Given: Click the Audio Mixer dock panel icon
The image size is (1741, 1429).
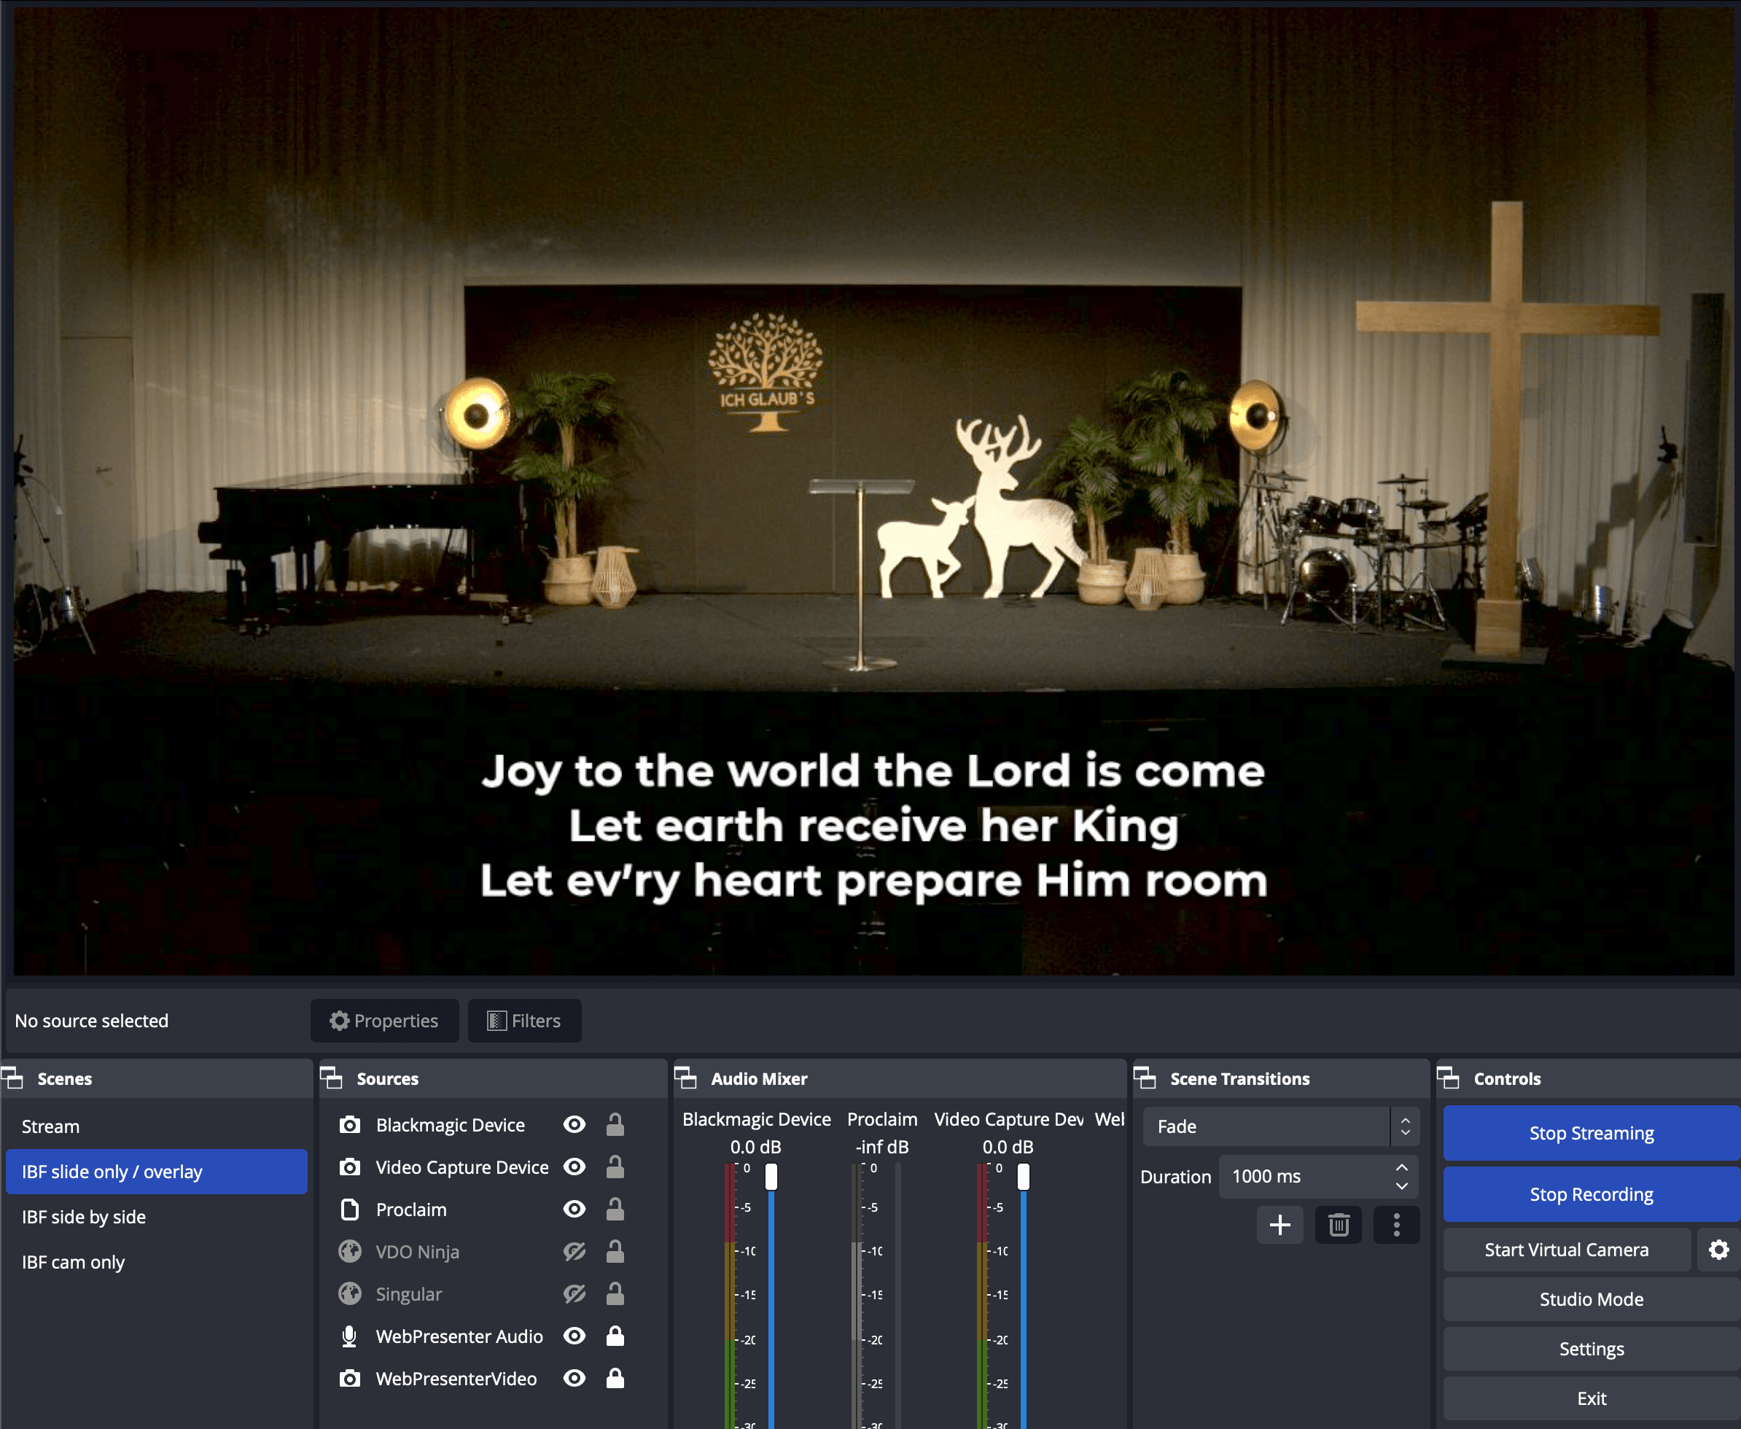Looking at the screenshot, I should point(685,1078).
